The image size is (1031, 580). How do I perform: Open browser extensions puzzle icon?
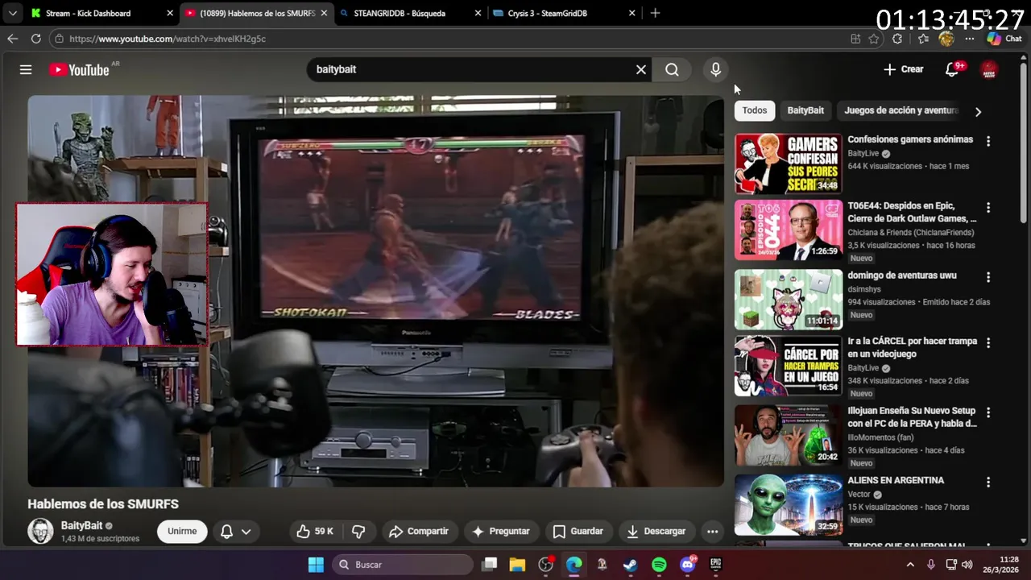[897, 39]
